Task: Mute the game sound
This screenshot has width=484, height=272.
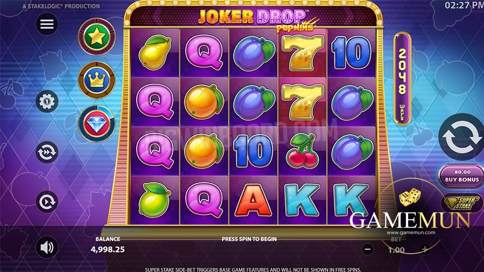Action: 47,247
